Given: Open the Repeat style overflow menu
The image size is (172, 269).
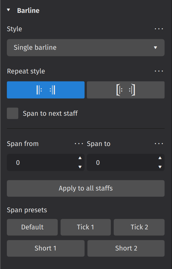Looking at the screenshot, I should tap(159, 71).
